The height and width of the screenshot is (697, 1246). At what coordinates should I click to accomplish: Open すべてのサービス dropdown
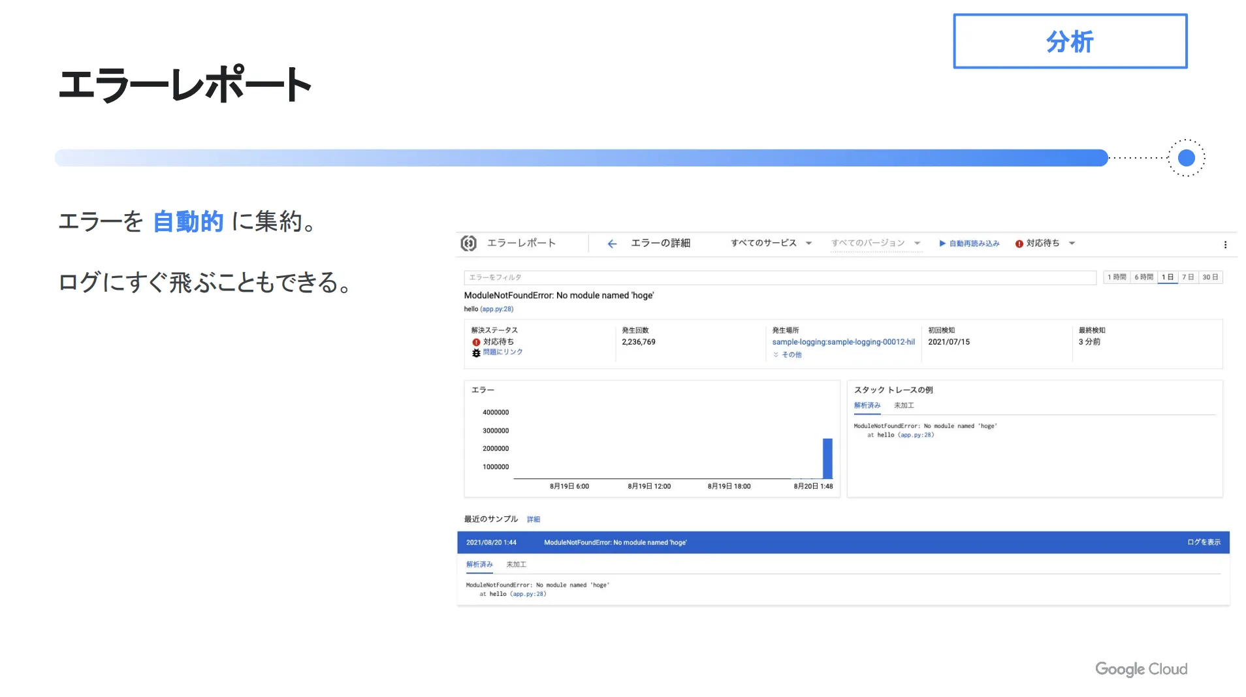[x=771, y=243]
